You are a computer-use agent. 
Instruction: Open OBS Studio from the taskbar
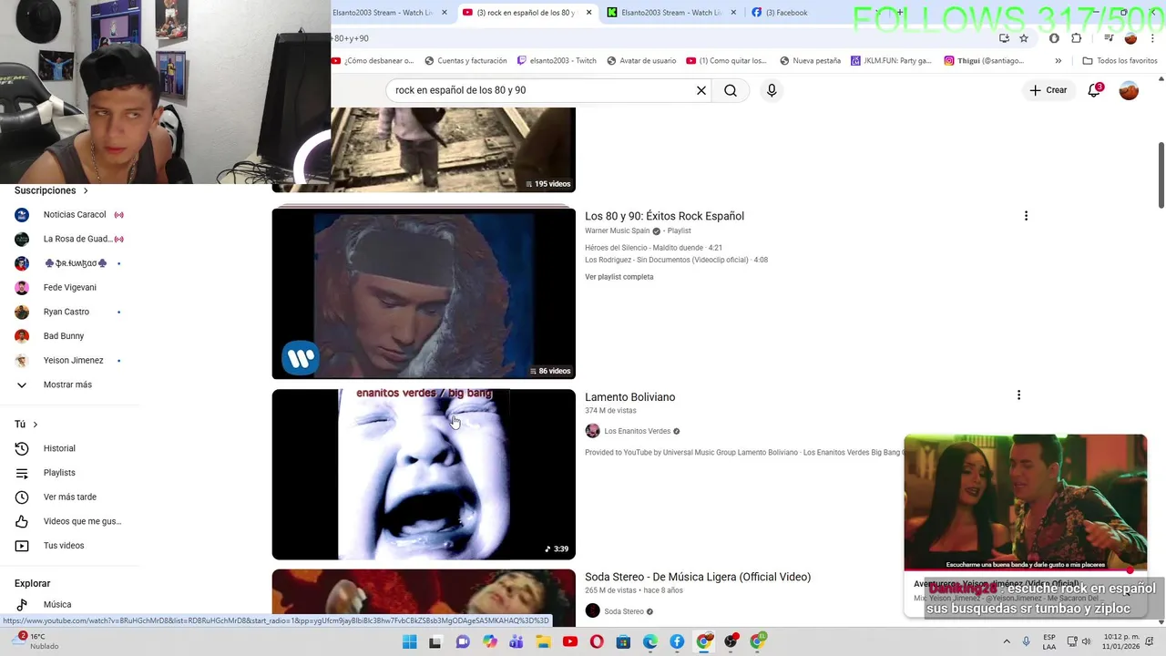pos(731,641)
